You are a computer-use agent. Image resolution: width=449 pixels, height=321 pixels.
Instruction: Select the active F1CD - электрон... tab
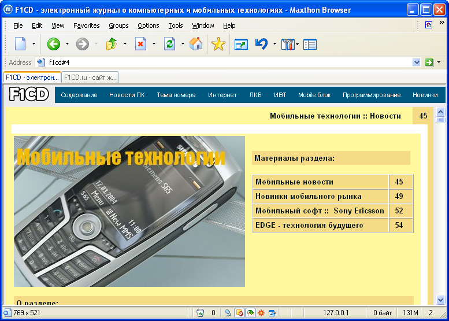point(32,78)
